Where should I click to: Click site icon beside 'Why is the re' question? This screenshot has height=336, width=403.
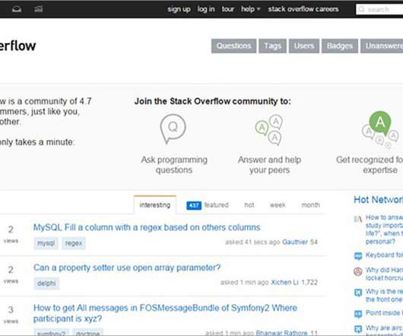point(358,293)
